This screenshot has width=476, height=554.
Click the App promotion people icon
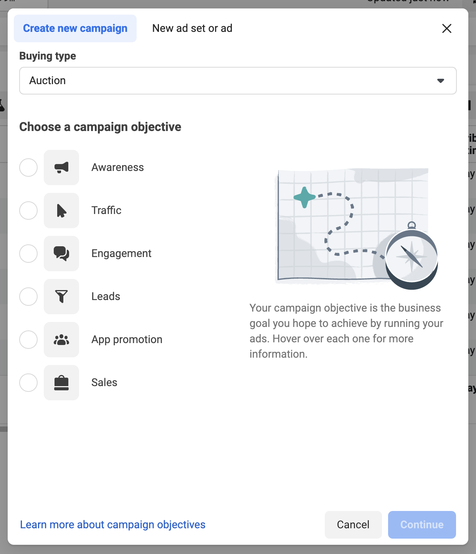(61, 340)
